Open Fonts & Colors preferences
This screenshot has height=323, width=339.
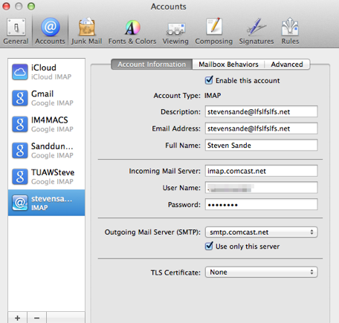coord(132,31)
